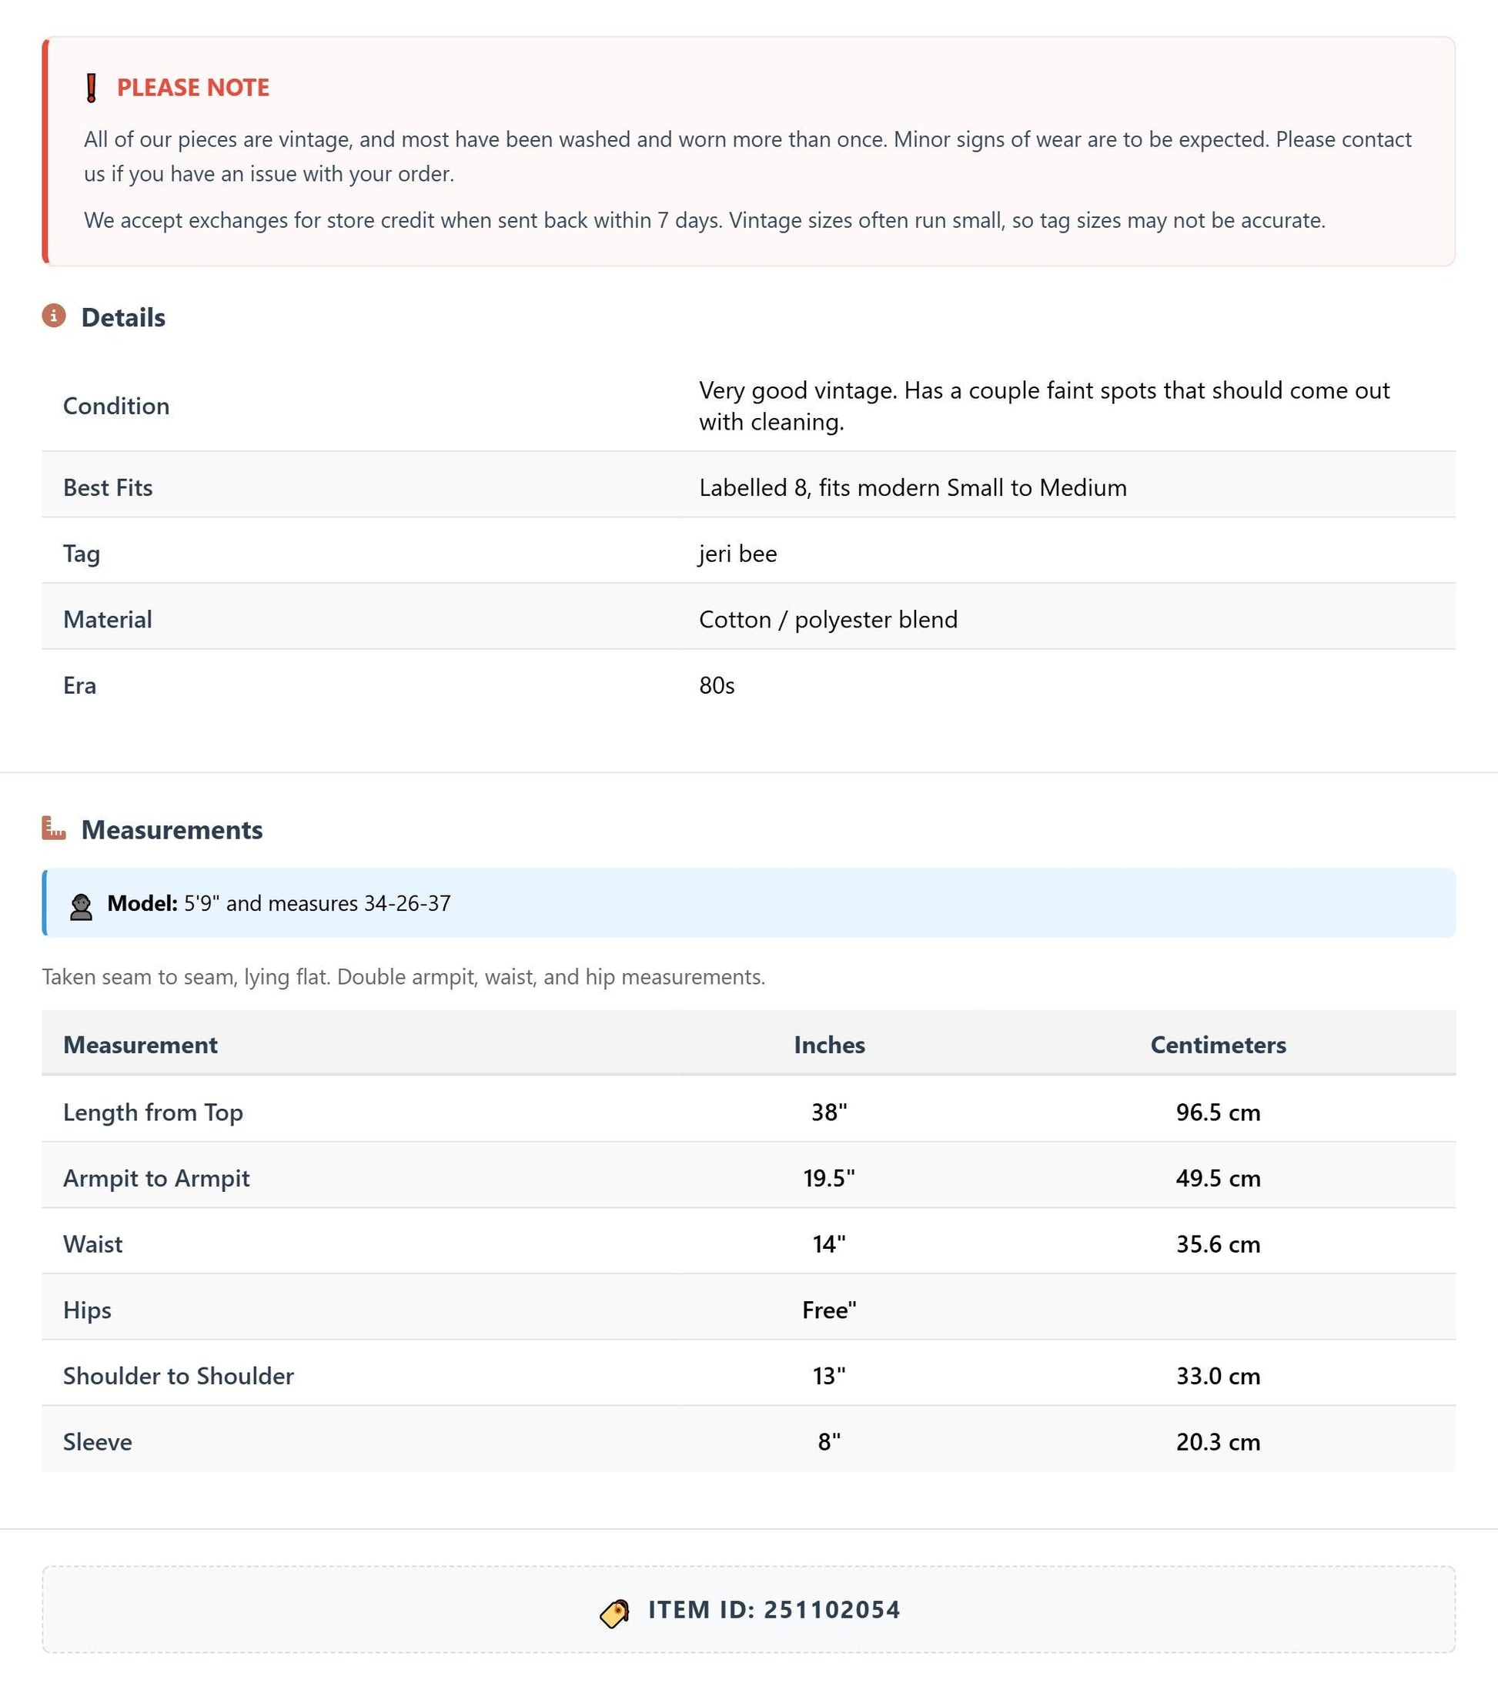The height and width of the screenshot is (1690, 1498).
Task: Select the Cotton / polyester blend text
Action: coord(828,619)
